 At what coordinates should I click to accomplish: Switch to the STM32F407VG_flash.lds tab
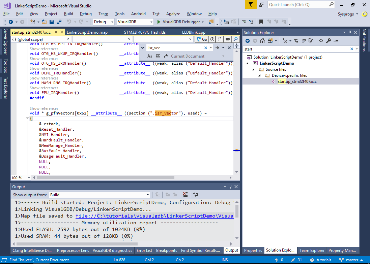[145, 32]
